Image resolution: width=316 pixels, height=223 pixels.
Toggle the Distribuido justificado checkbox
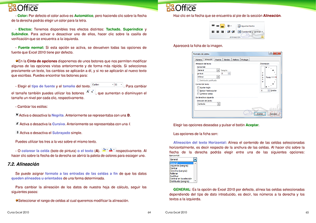pyautogui.click(x=199, y=80)
